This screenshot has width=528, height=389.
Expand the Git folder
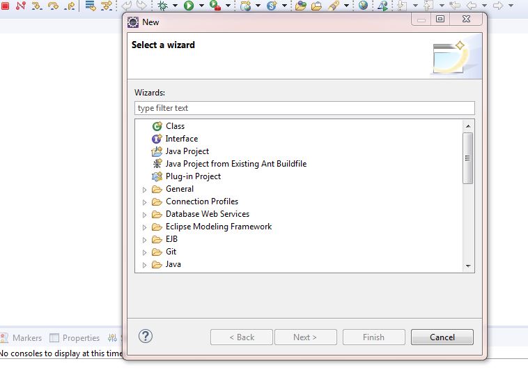point(144,252)
